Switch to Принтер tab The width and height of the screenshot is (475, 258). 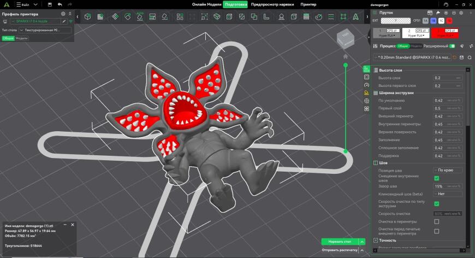pyautogui.click(x=308, y=4)
